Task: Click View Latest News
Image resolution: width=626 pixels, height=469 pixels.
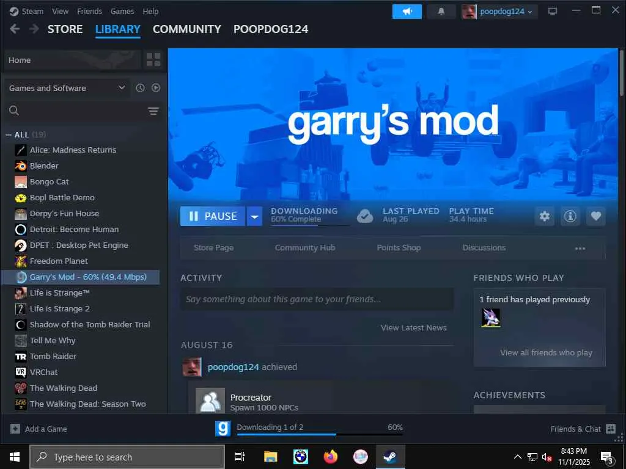Action: click(414, 327)
